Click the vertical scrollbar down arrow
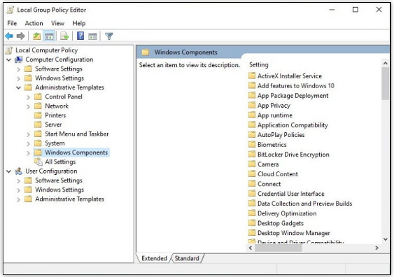 coord(385,239)
